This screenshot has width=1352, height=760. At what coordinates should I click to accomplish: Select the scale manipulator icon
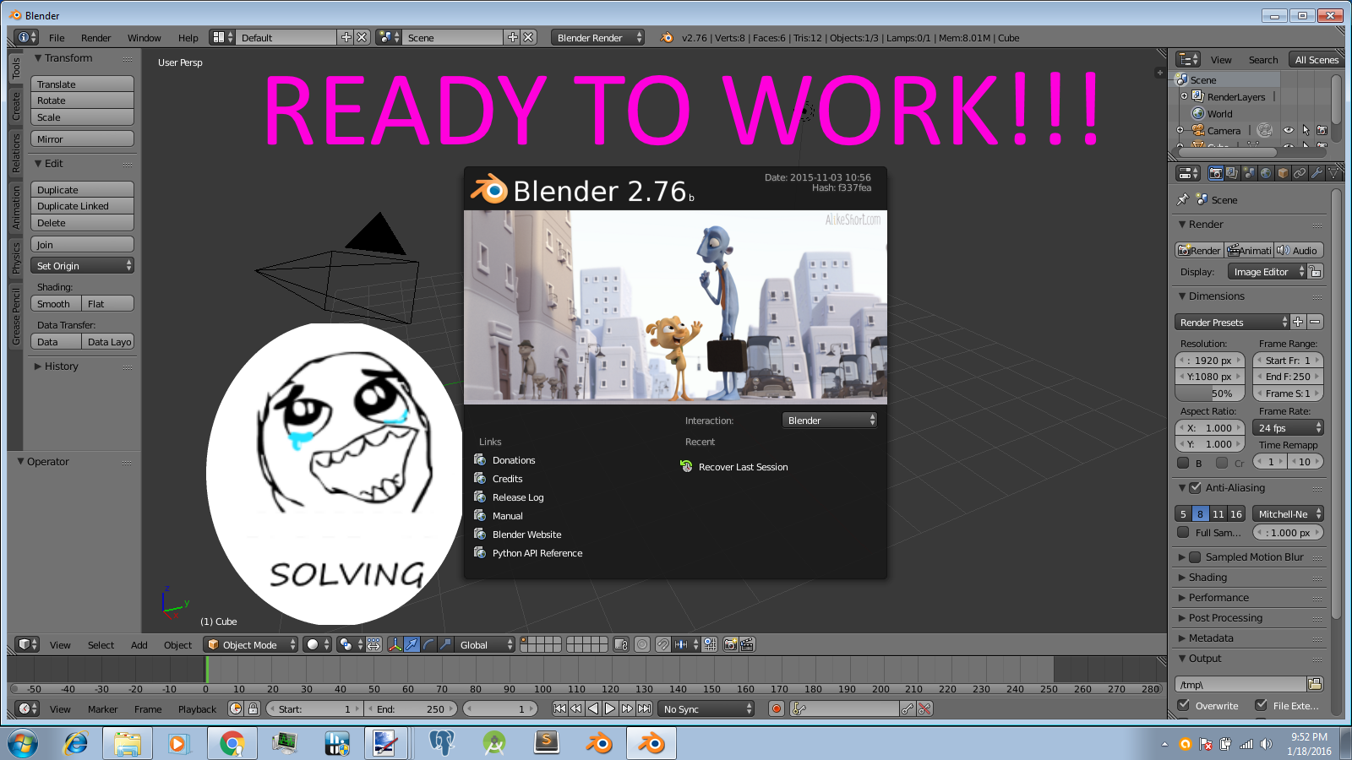[445, 644]
